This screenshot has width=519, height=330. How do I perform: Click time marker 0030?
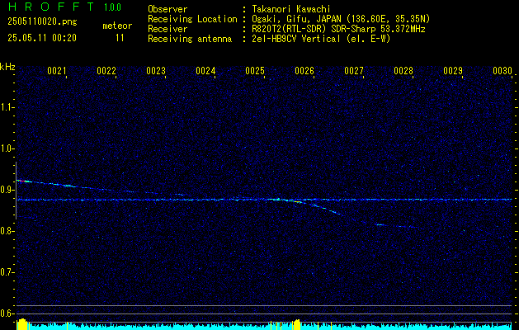pyautogui.click(x=502, y=71)
